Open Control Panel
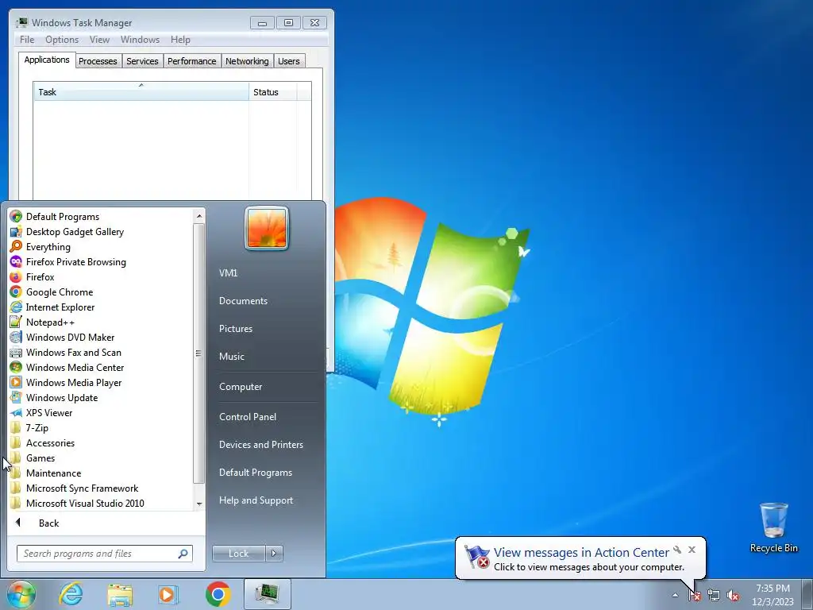The width and height of the screenshot is (813, 610). click(248, 416)
